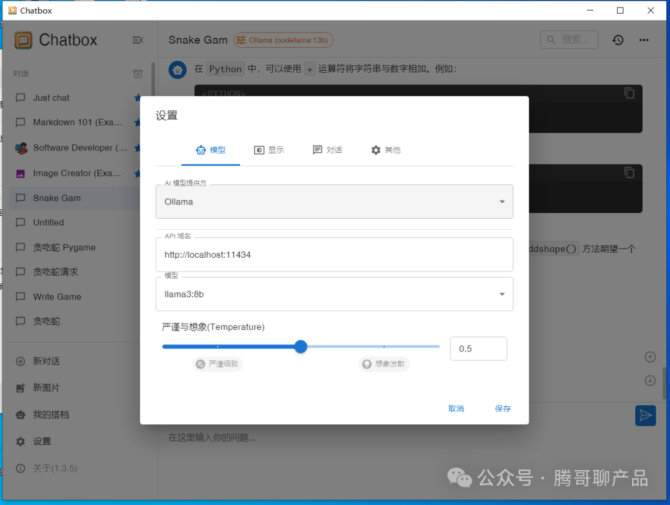This screenshot has width=670, height=505.
Task: Toggle the star on Just chat
Action: point(137,98)
